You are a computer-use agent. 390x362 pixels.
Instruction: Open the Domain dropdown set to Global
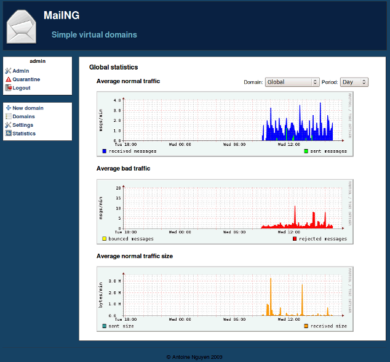pos(292,82)
